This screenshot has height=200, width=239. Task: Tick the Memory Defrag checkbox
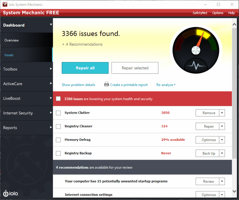pyautogui.click(x=58, y=140)
